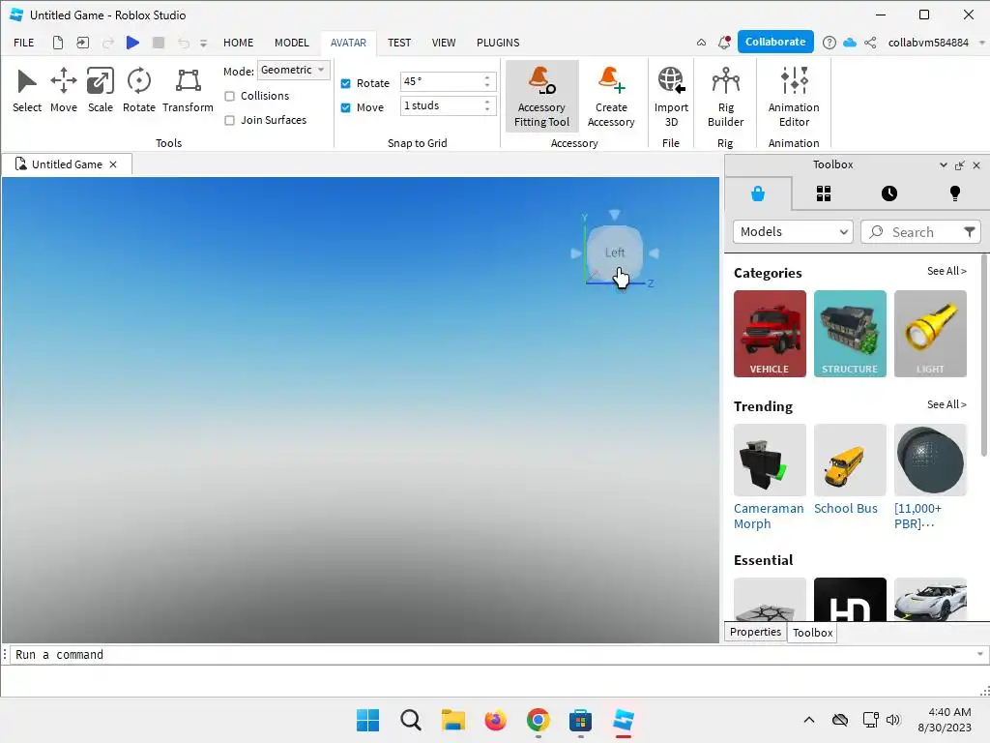Click the Collaborate button
This screenshot has width=990, height=743.
coord(775,42)
